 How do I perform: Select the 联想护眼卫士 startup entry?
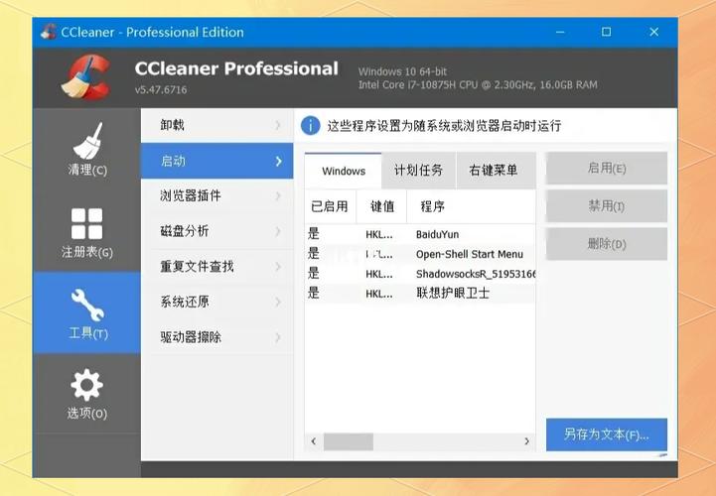coord(420,293)
